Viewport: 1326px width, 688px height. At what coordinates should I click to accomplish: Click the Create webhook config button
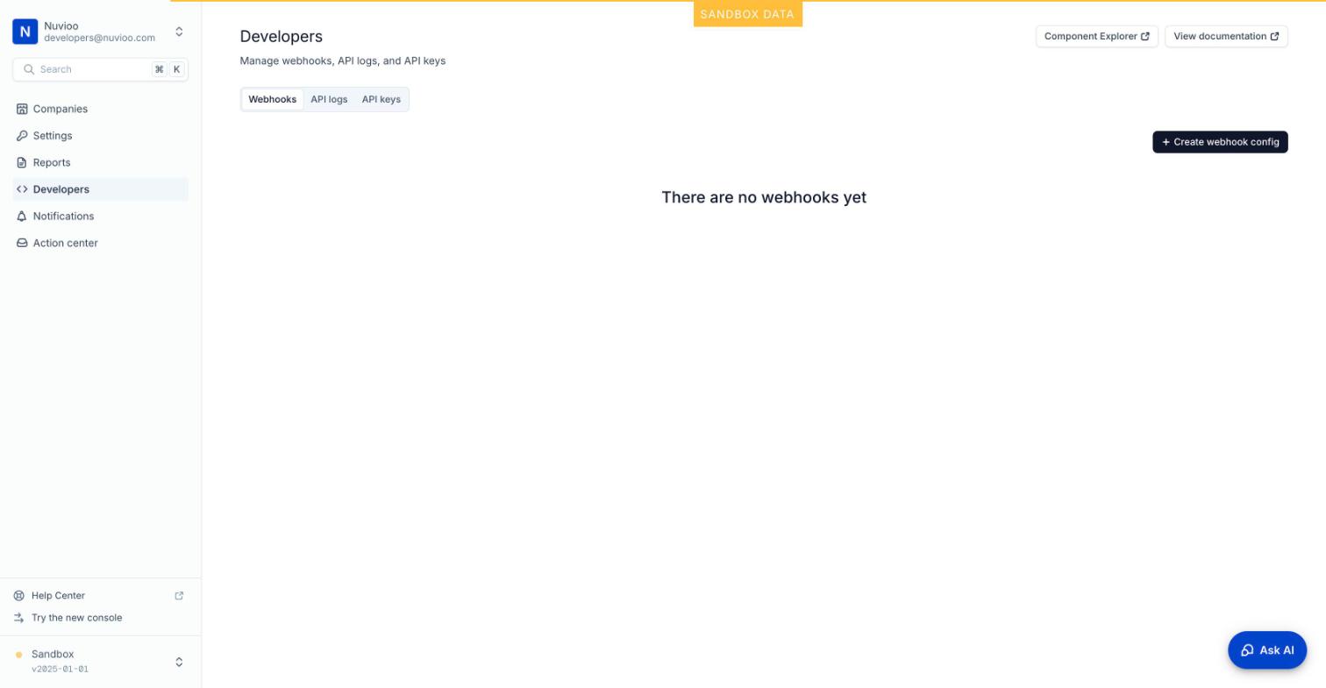1220,142
